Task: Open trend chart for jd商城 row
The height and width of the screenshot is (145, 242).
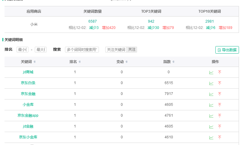Action: [x=211, y=72]
